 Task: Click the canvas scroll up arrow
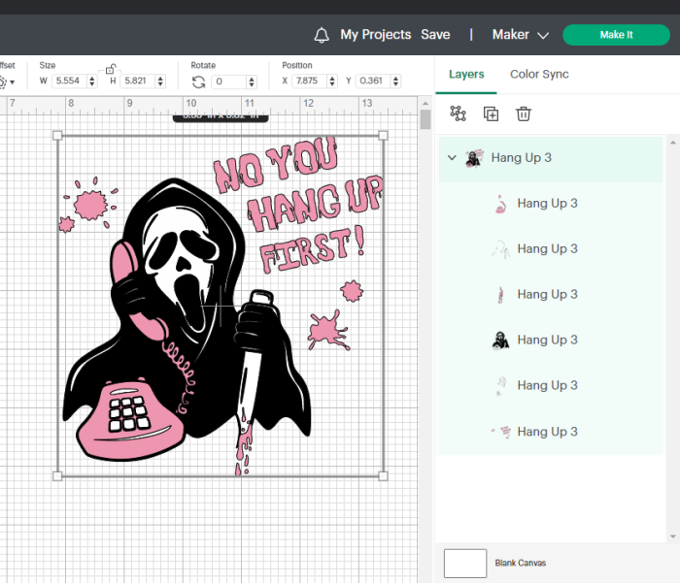coord(425,104)
